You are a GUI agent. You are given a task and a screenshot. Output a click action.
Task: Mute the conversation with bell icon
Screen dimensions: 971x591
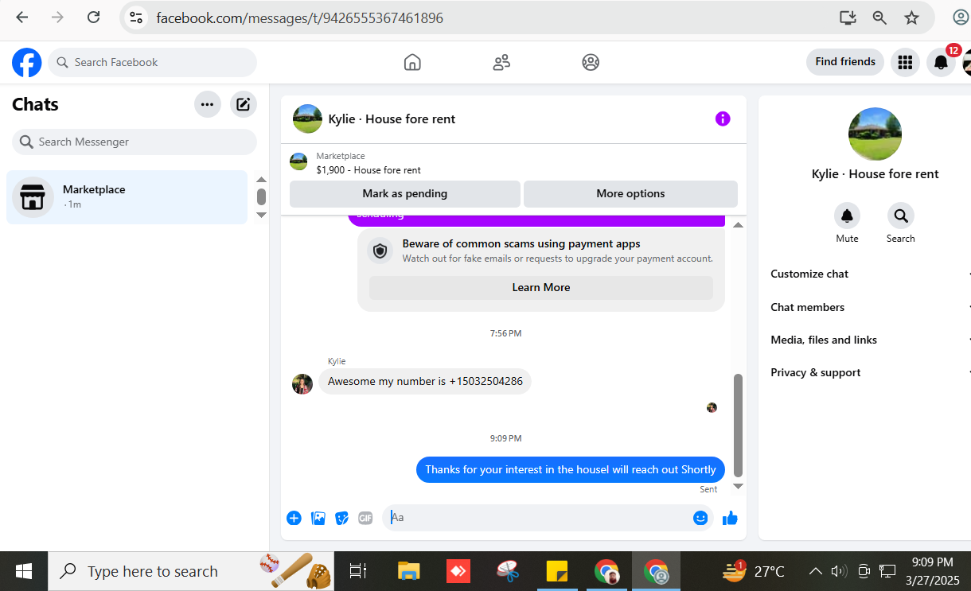pyautogui.click(x=847, y=216)
